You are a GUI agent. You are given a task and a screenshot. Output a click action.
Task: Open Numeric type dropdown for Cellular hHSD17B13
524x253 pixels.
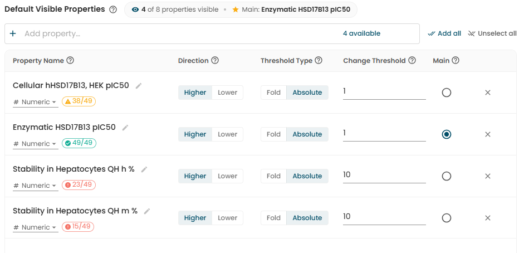click(x=36, y=102)
